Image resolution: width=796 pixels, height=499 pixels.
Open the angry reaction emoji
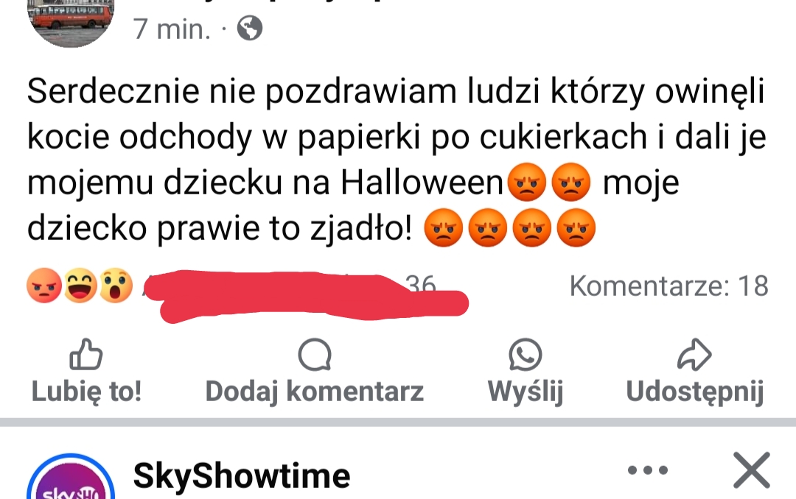pos(44,286)
